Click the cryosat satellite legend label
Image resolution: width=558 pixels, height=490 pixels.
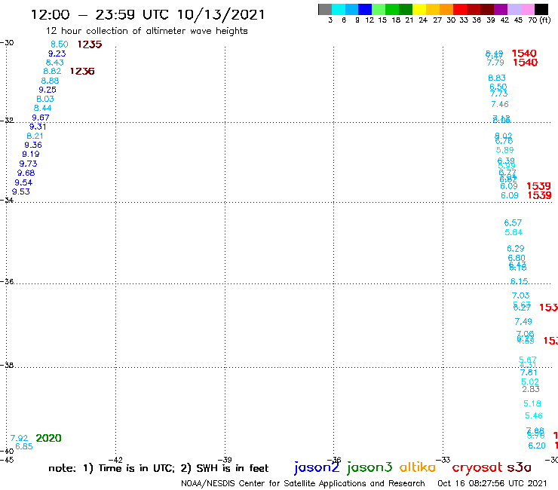click(x=477, y=467)
